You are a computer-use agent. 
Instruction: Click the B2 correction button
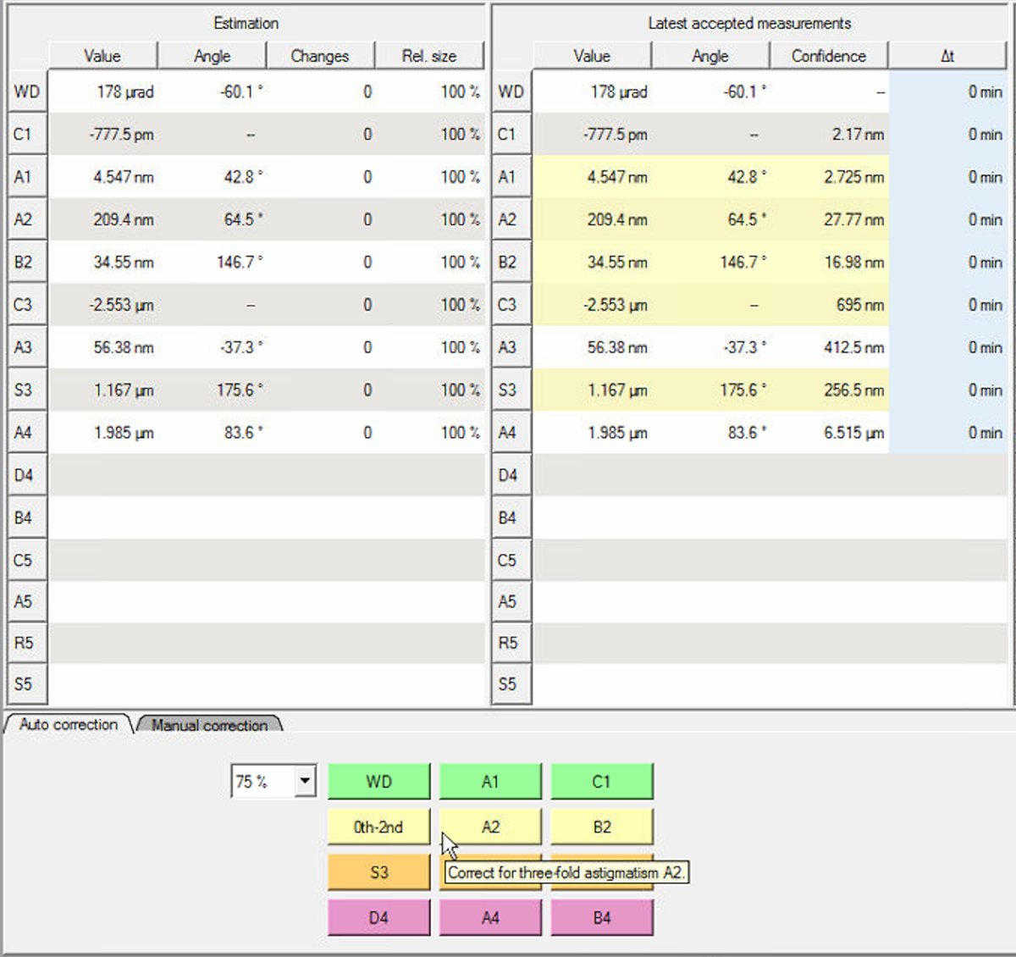pos(602,826)
